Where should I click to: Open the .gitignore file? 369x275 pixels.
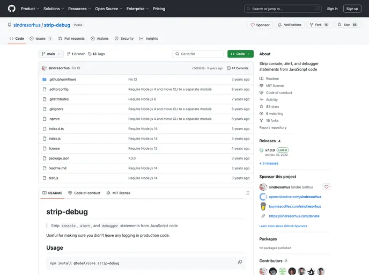[x=56, y=109]
